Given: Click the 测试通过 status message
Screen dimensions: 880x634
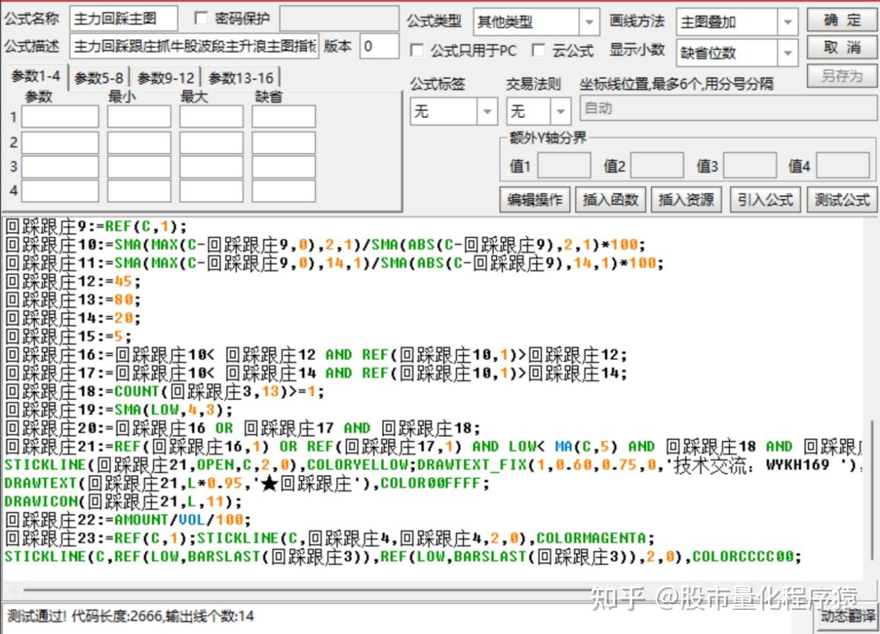Looking at the screenshot, I should 130,616.
